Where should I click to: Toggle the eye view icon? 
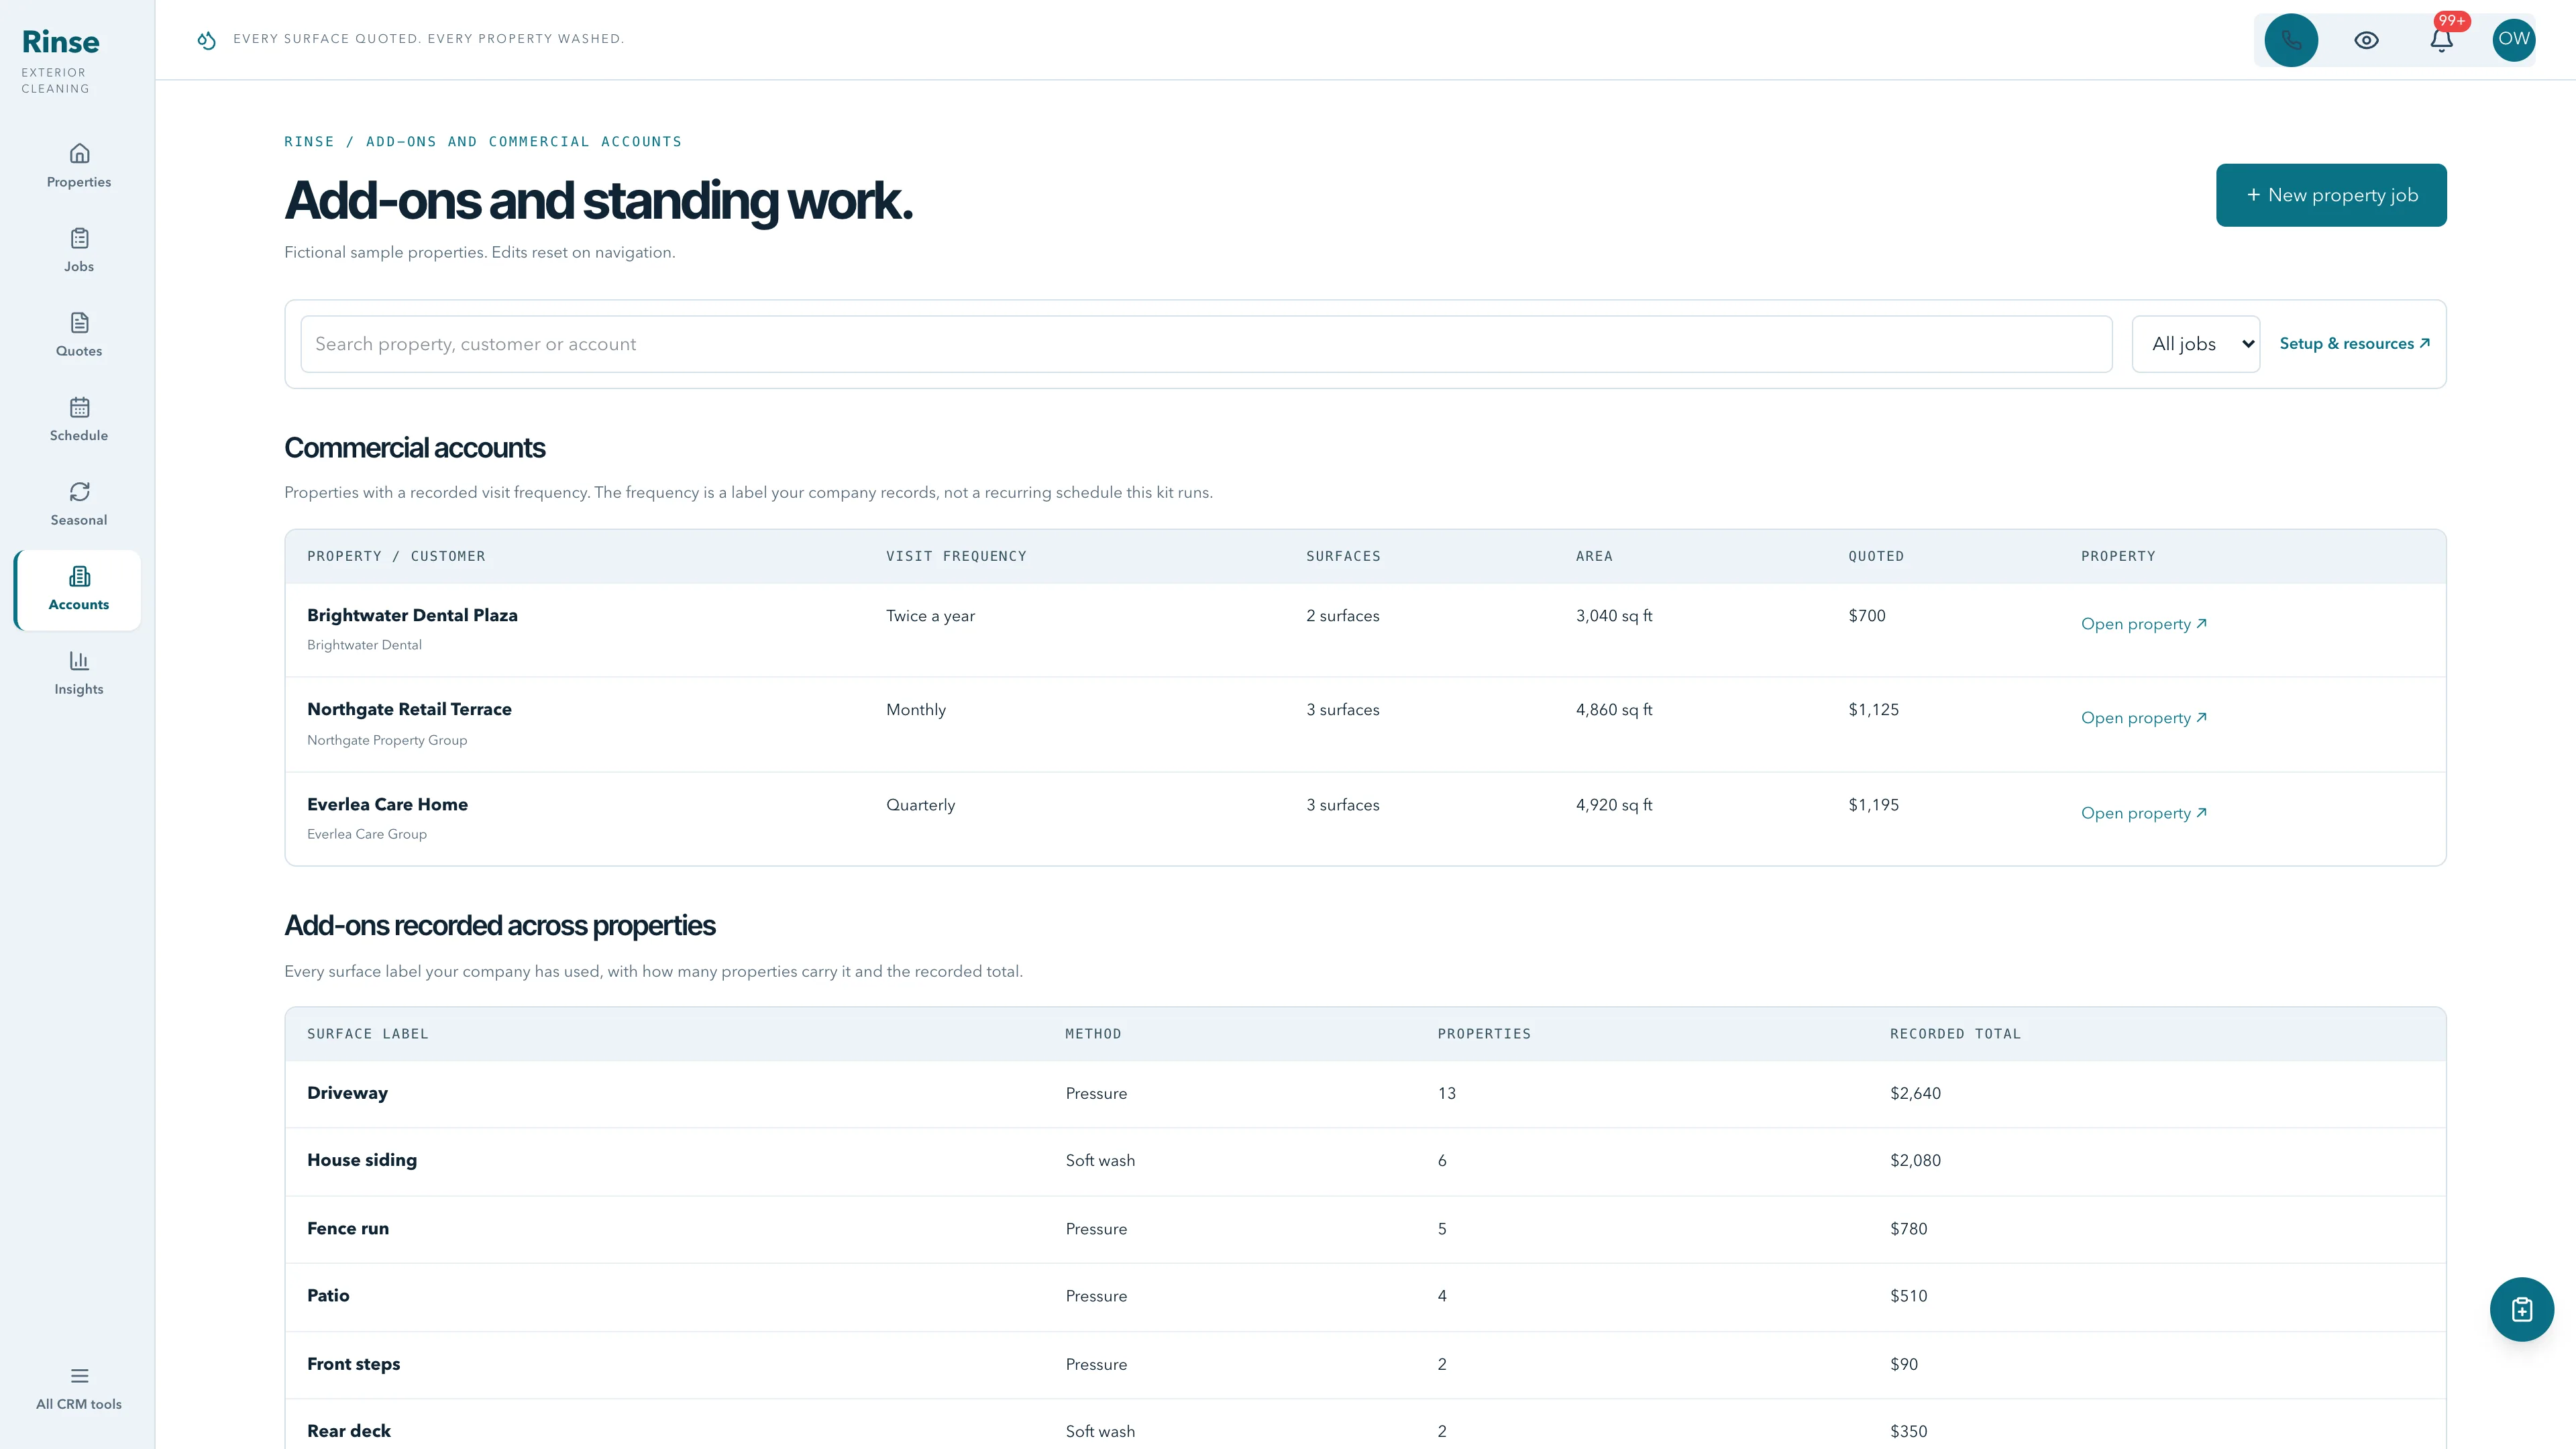click(2366, 40)
